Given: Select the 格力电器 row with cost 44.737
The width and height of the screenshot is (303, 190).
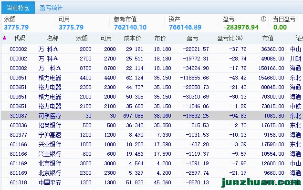Looking at the screenshot, I should pyautogui.click(x=152, y=87).
